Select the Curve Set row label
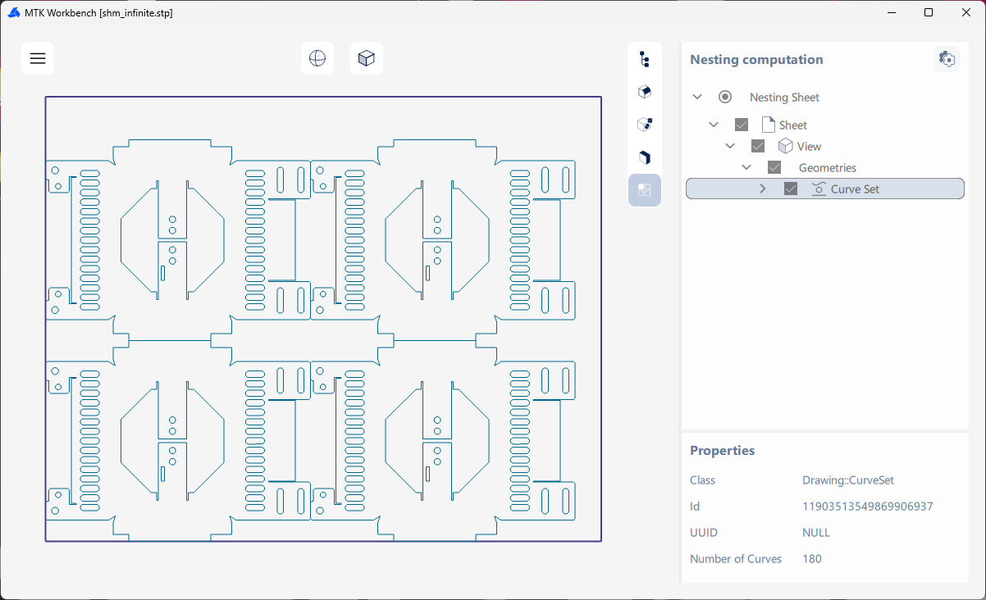 (855, 189)
